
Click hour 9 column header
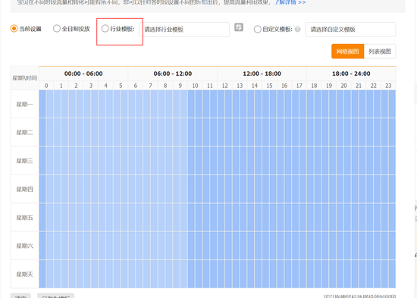[180, 86]
